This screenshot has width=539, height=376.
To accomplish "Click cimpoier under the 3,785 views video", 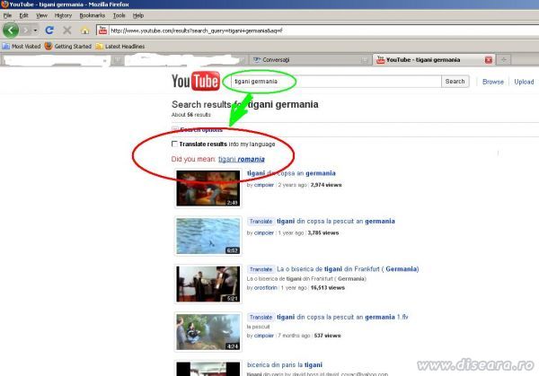I will (x=263, y=232).
